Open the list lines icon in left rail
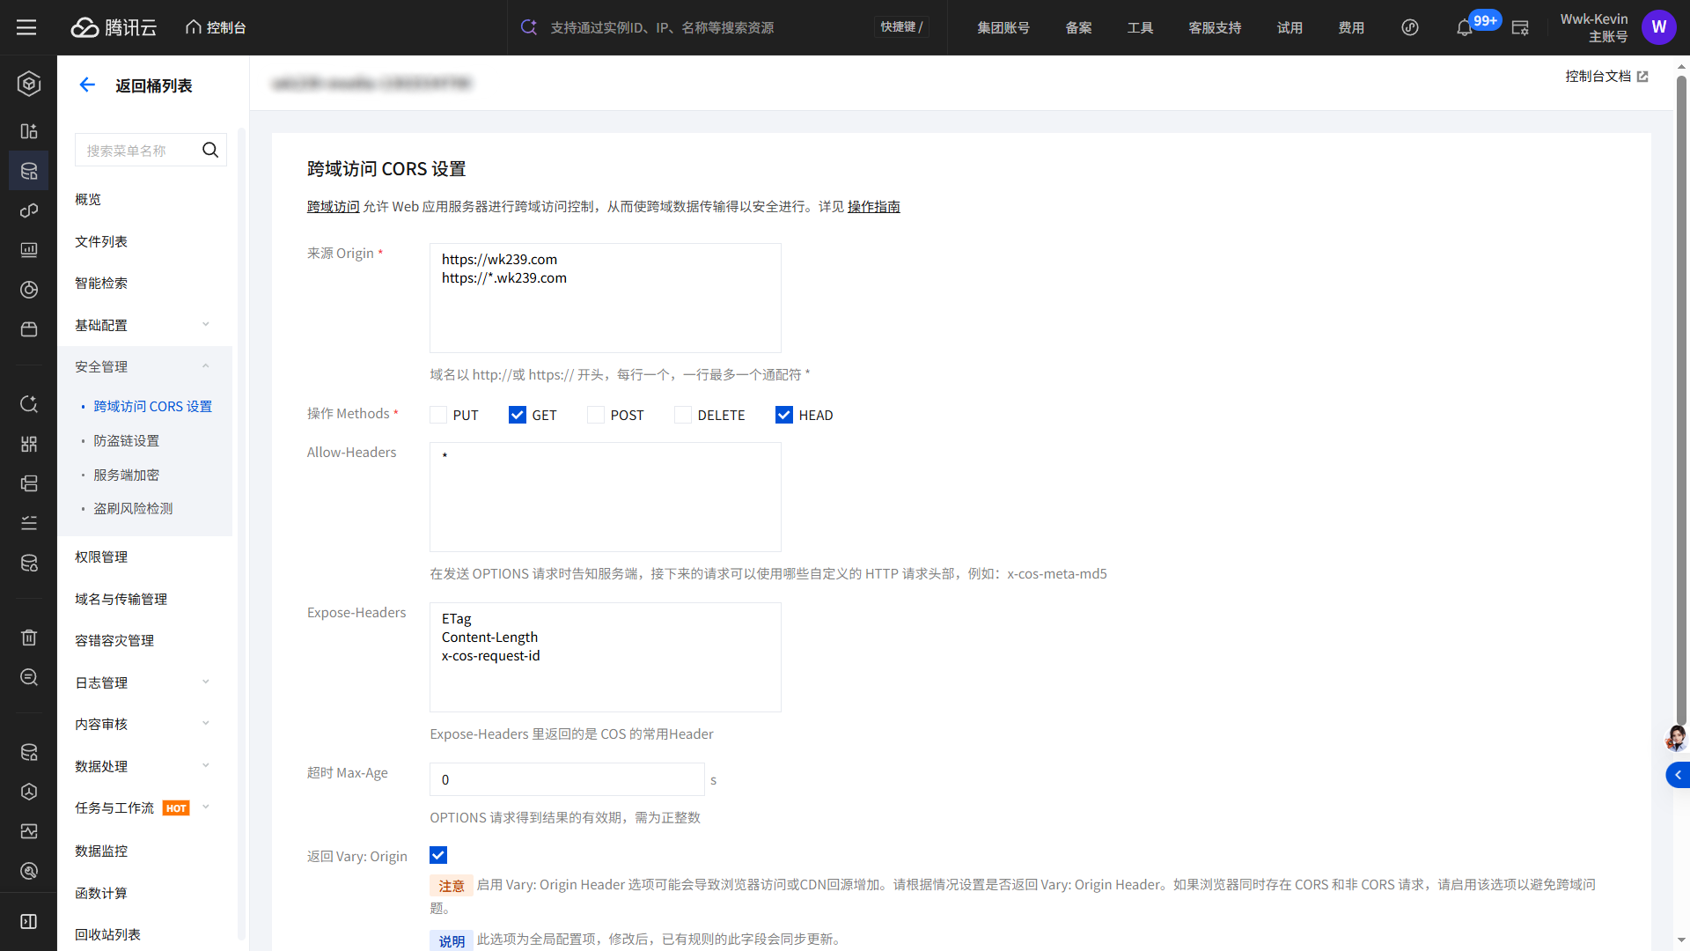This screenshot has width=1690, height=951. tap(29, 523)
